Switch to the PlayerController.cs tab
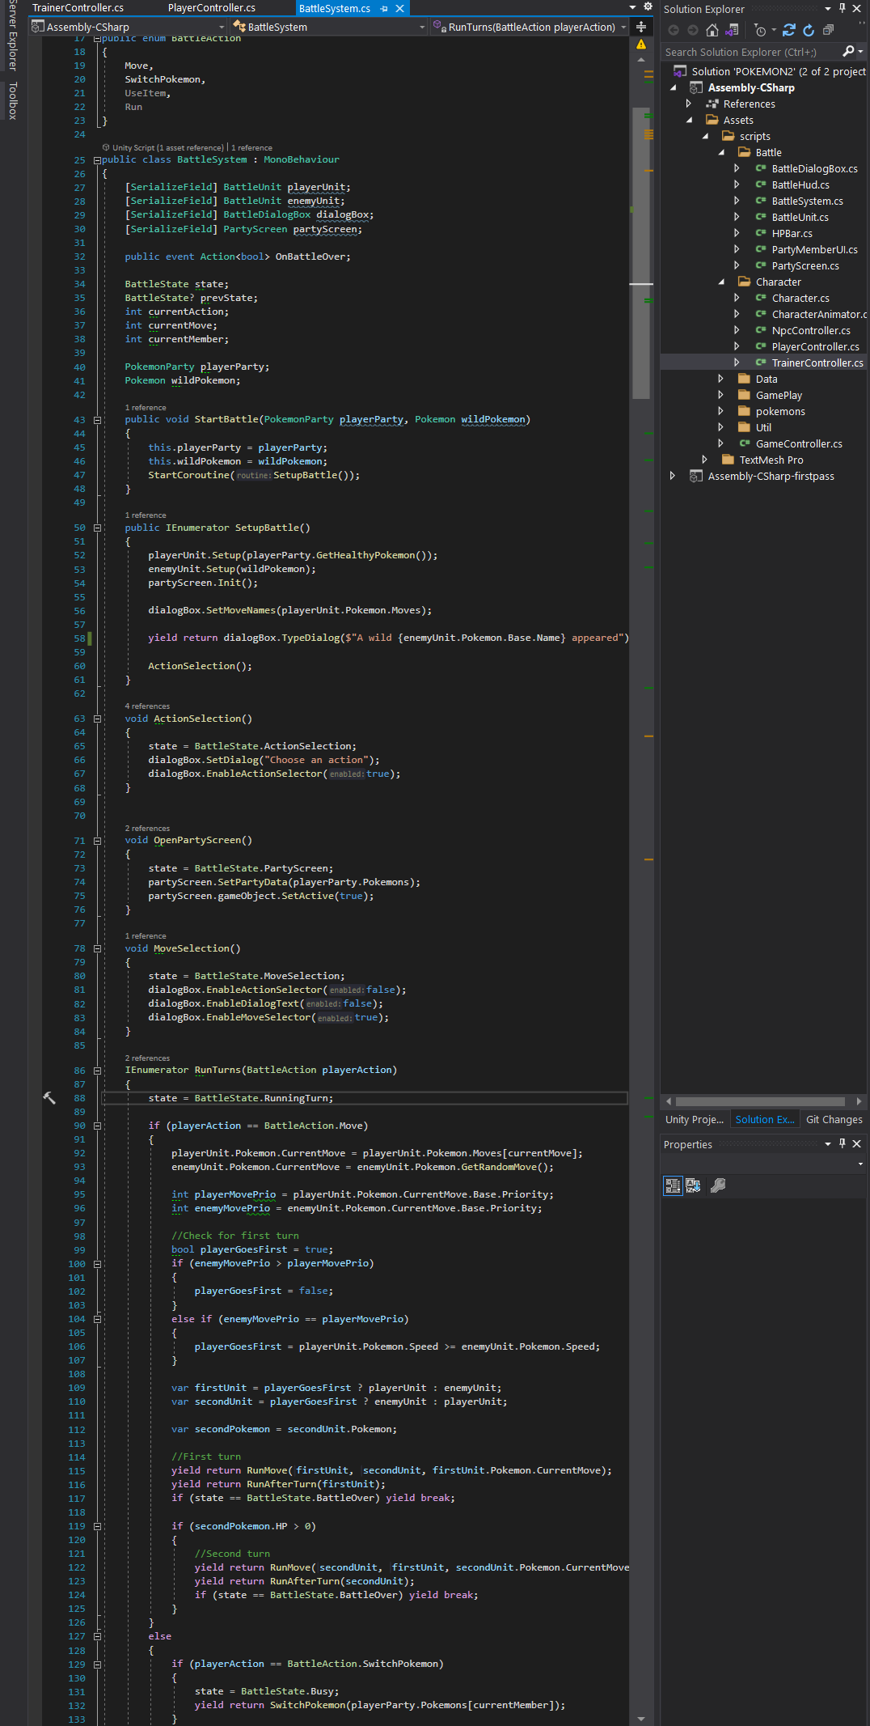 [x=212, y=8]
